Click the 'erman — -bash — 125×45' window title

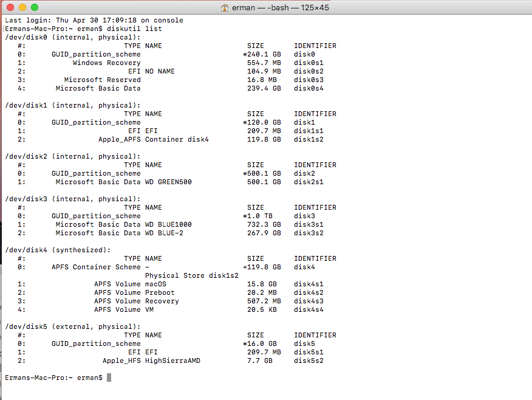280,8
